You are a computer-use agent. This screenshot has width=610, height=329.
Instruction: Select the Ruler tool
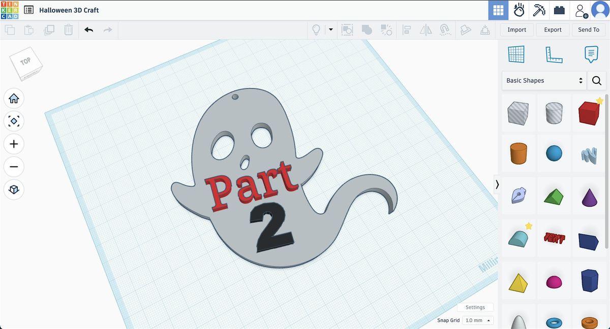(x=554, y=54)
